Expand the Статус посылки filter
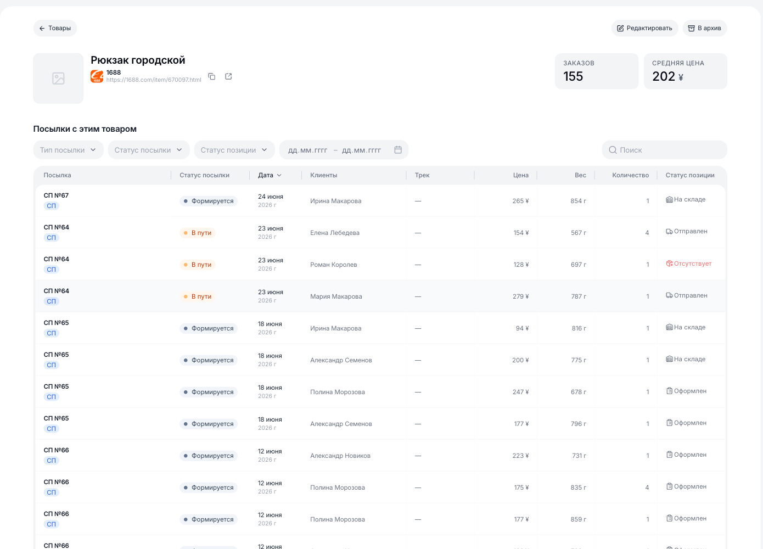 (x=148, y=150)
